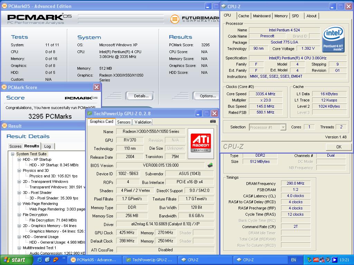Click the second quick launch icon
Image resolution: width=354 pixels, height=265 pixels.
tap(47, 259)
